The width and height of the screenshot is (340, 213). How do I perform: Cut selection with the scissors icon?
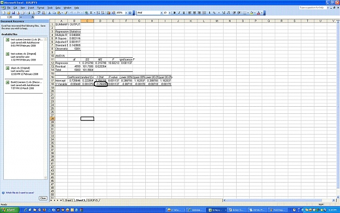[49, 13]
